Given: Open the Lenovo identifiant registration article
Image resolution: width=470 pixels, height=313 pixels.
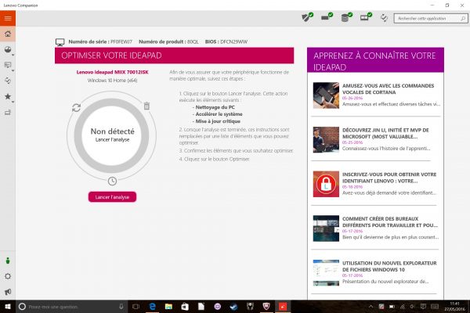Looking at the screenshot, I should pyautogui.click(x=389, y=178).
